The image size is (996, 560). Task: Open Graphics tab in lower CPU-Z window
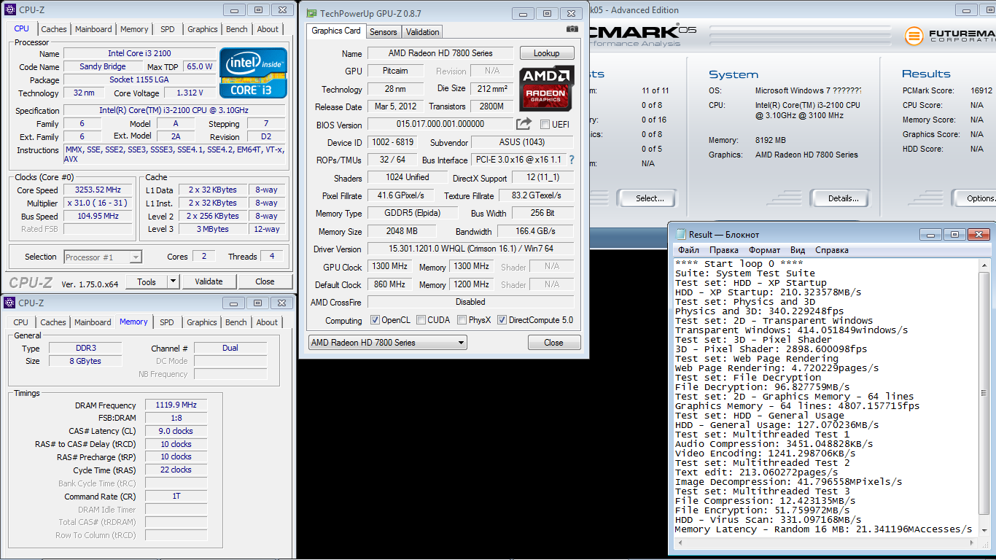[202, 322]
